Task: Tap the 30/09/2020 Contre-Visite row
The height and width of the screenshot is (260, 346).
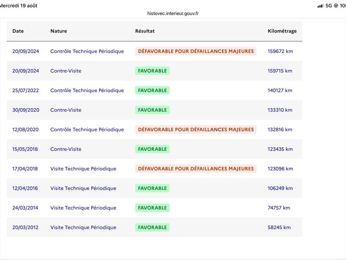Action: point(154,110)
